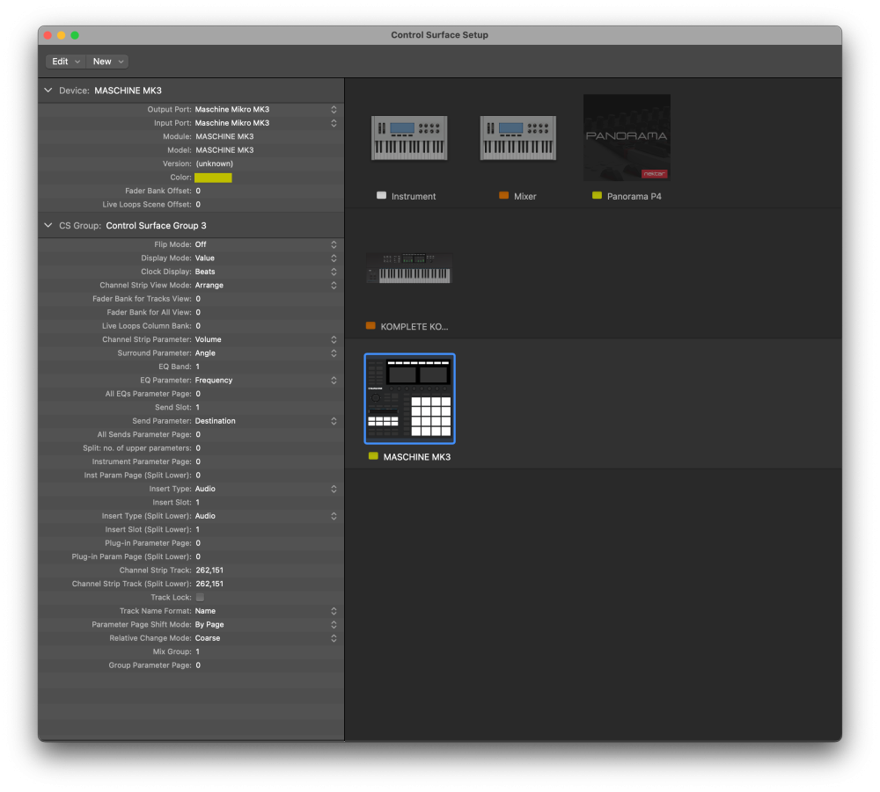Click the Fader Bank for All View value
Viewport: 880px width, 792px height.
point(198,312)
